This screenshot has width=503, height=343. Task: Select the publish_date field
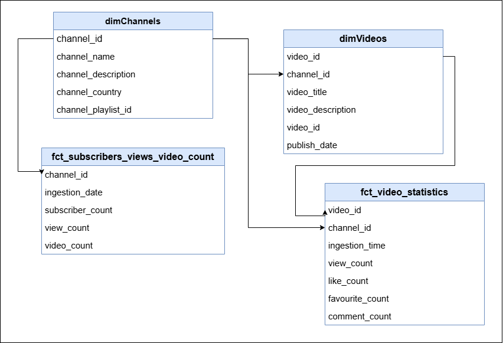(x=363, y=145)
